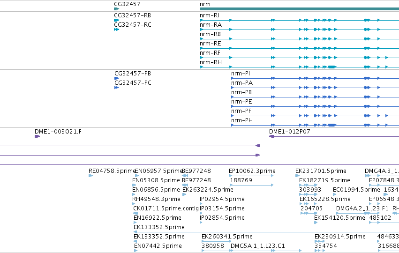
Task: Select the 380958 feature label
Action: pyautogui.click(x=213, y=246)
